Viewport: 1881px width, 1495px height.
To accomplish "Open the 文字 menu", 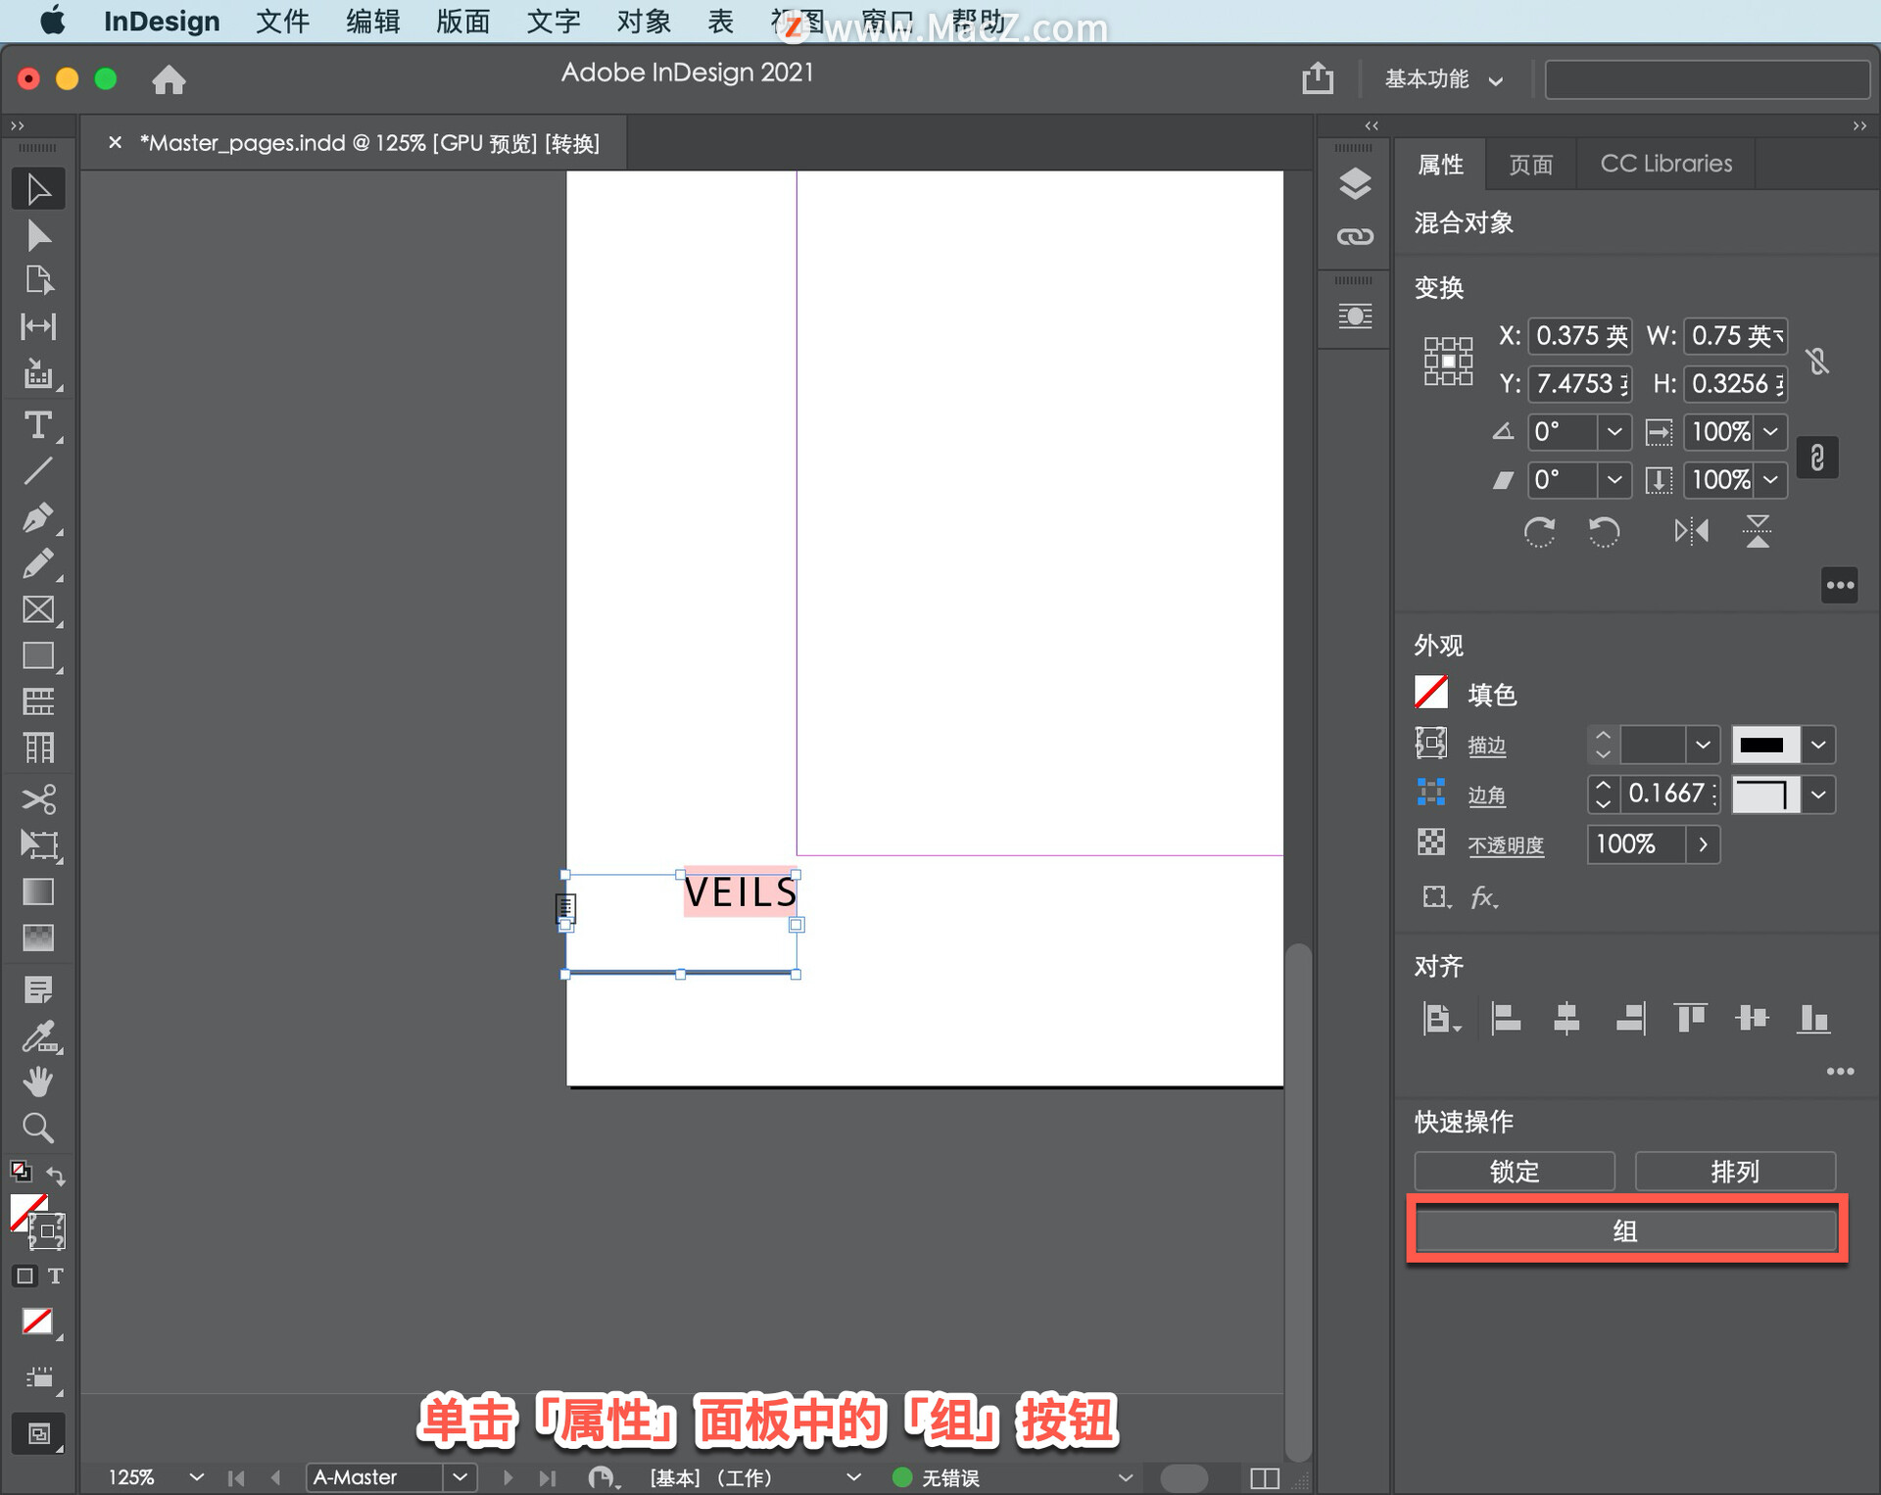I will coord(554,22).
